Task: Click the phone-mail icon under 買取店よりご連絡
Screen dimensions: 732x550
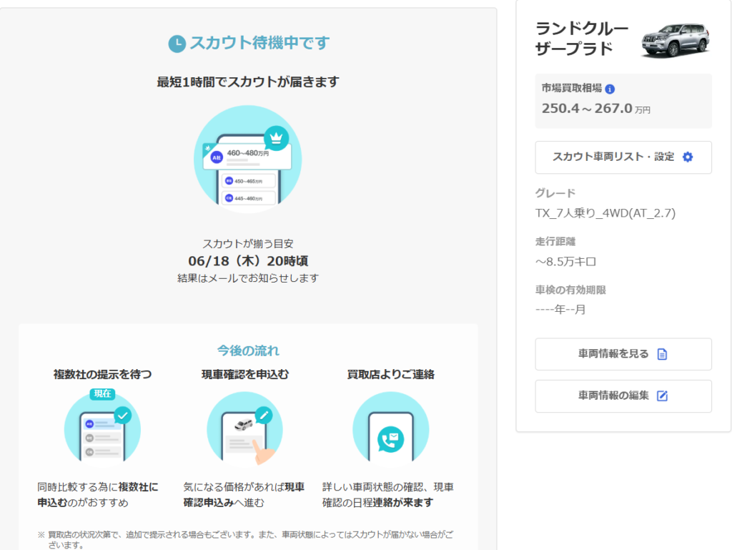Action: [391, 439]
